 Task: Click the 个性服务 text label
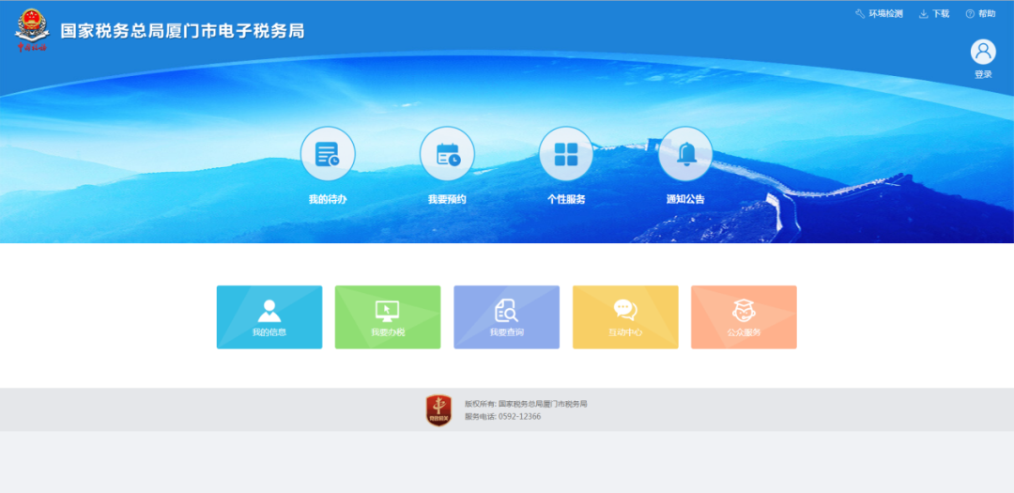[x=566, y=199]
